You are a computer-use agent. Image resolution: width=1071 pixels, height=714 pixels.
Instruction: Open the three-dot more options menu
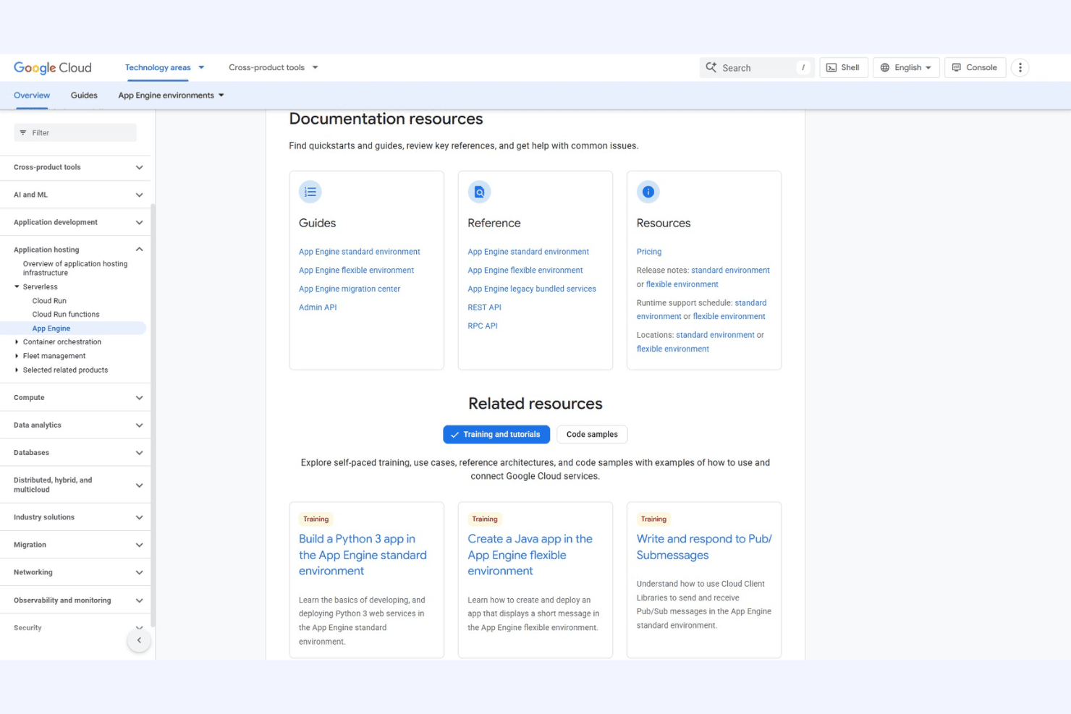[x=1020, y=68]
